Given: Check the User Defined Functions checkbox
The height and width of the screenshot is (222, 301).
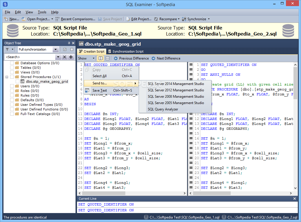Looking at the screenshot, I should click(x=12, y=109).
